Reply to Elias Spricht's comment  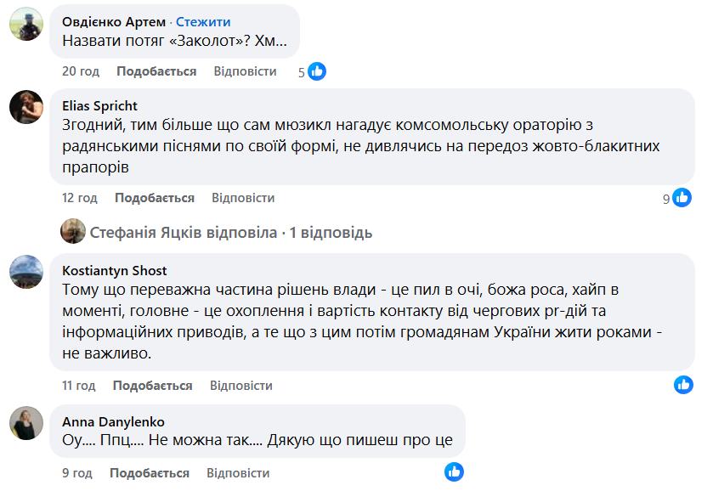[x=243, y=198]
